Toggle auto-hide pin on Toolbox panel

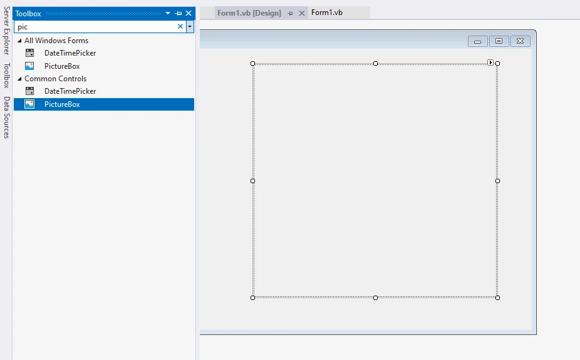179,14
